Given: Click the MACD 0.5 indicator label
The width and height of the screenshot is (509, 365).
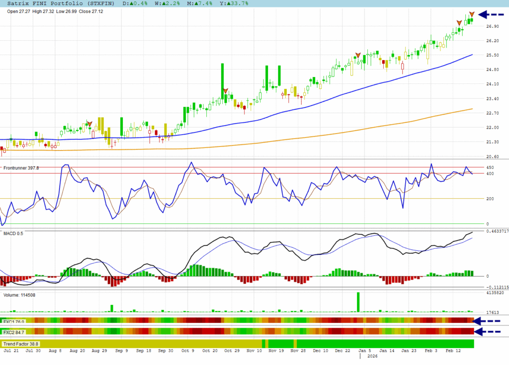Looking at the screenshot, I should coord(13,233).
